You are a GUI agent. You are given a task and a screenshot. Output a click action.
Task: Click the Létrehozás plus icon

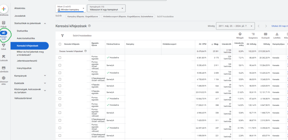[4, 9]
